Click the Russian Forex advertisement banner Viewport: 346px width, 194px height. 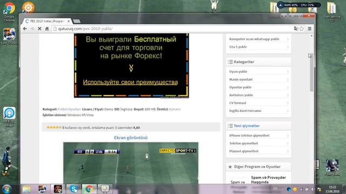point(131,65)
